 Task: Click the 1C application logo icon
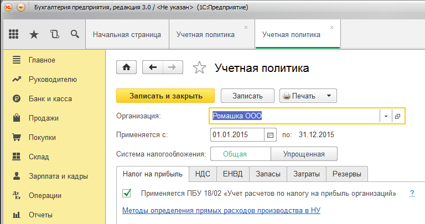tap(8, 7)
